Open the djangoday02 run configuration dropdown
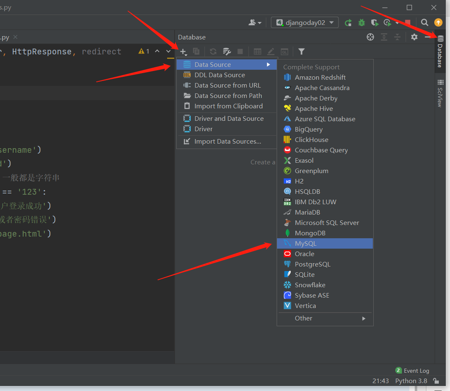Screen dimensions: 450x391 click(x=305, y=22)
